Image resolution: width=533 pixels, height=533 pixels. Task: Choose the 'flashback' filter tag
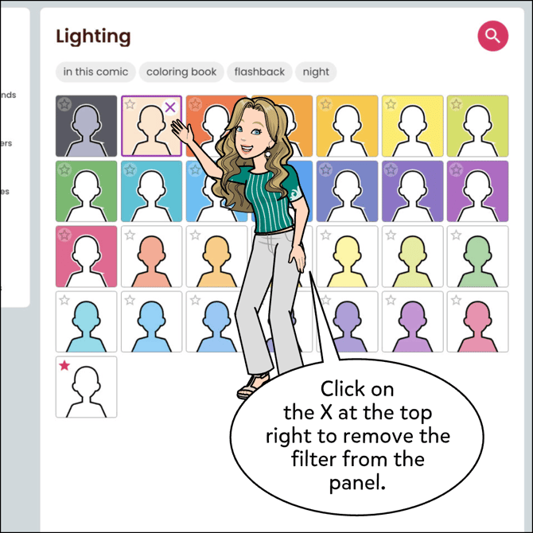[x=259, y=72]
